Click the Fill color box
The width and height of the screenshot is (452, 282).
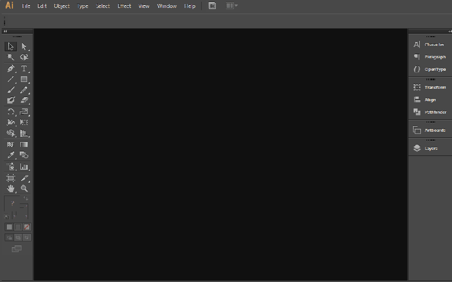(11, 203)
